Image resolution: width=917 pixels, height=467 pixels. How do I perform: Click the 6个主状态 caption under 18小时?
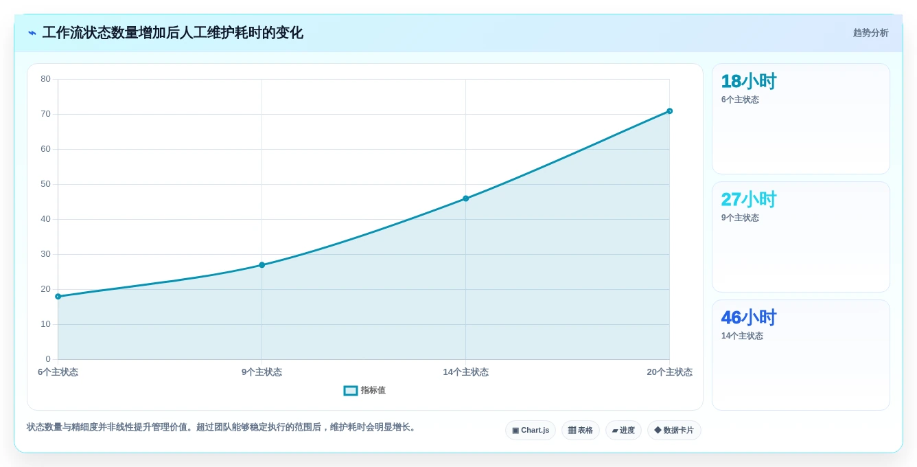pyautogui.click(x=740, y=100)
